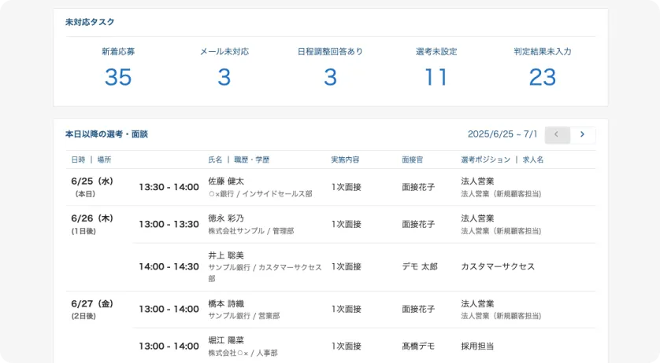Viewport: 660px width, 363px height.
Task: Select candidate 井上 聡美
Action: 226,255
